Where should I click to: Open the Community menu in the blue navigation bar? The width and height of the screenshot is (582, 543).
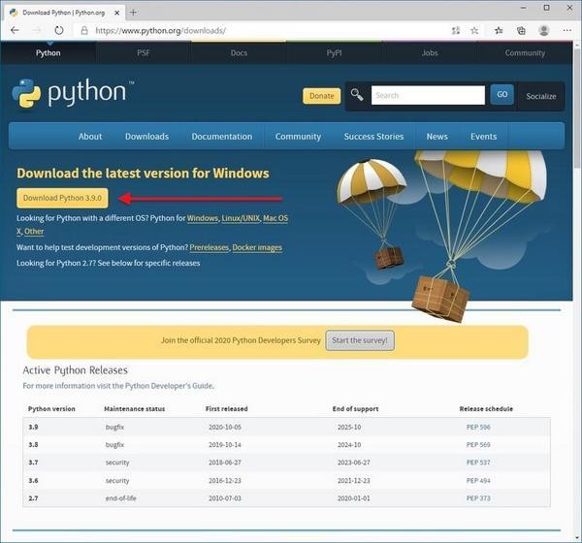coord(298,137)
